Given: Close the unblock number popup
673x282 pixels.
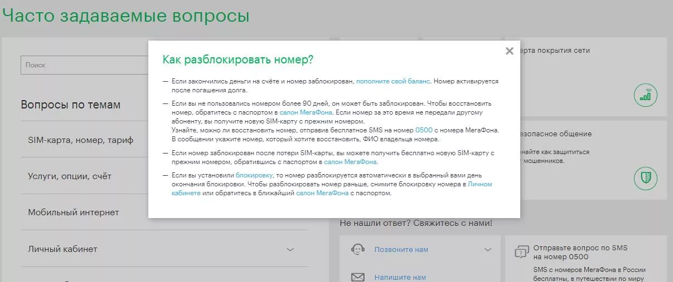Looking at the screenshot, I should click(509, 51).
